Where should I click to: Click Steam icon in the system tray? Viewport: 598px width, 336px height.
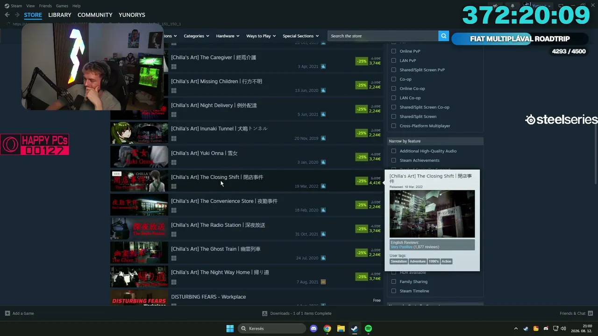[x=526, y=329]
